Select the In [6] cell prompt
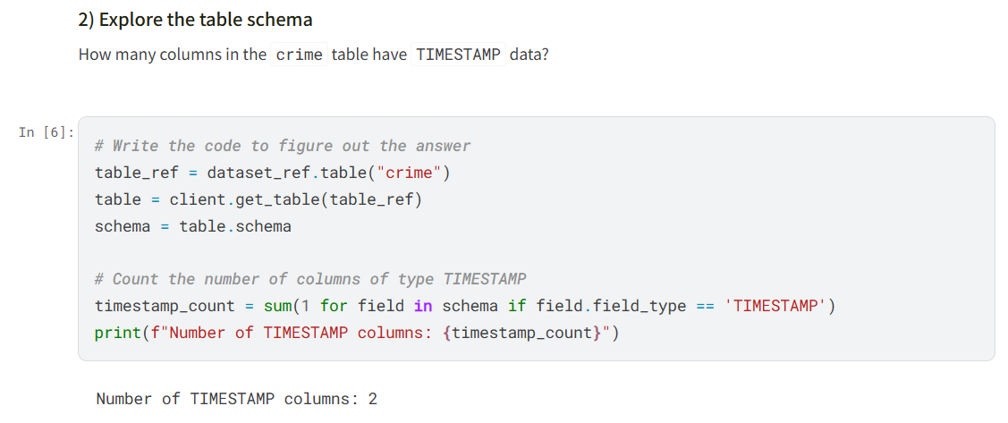This screenshot has width=1008, height=423. (46, 132)
